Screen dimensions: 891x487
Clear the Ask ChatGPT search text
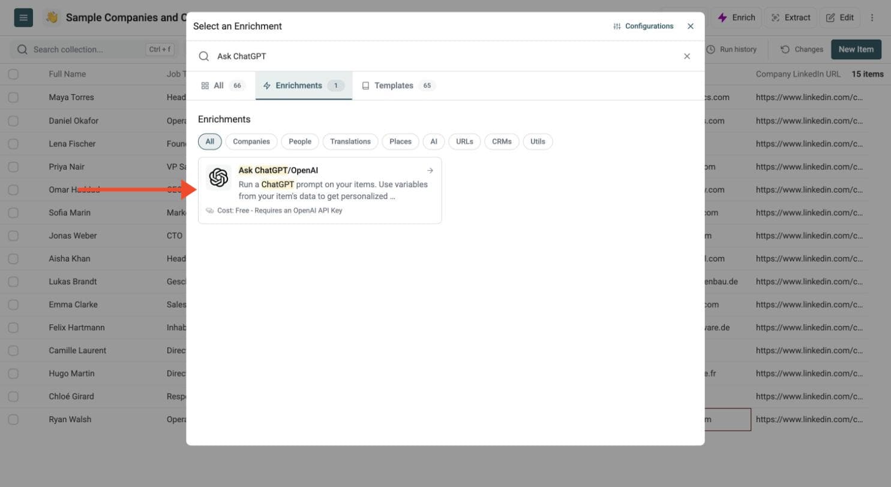(x=687, y=56)
